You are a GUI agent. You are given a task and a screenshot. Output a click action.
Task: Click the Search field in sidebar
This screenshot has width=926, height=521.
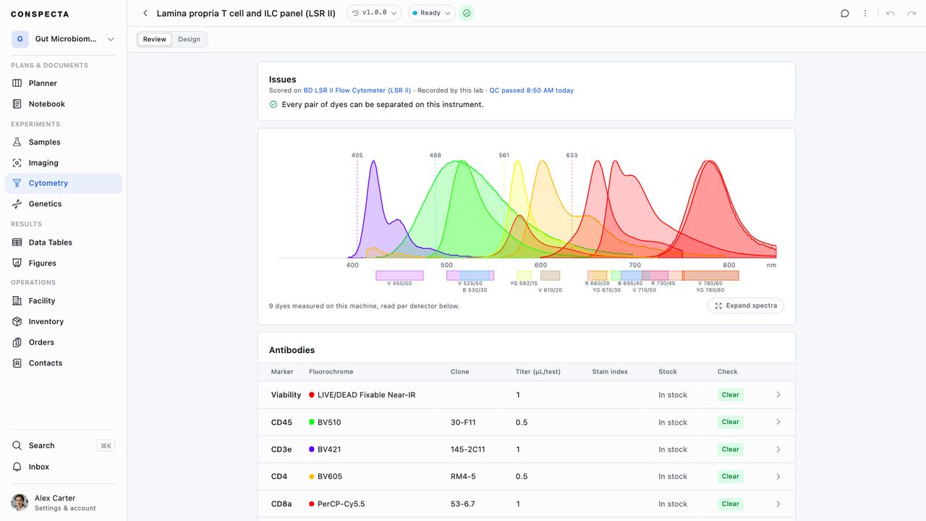(x=64, y=446)
